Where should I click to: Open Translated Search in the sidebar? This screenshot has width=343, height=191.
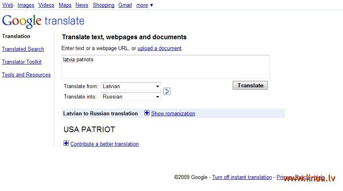[23, 49]
